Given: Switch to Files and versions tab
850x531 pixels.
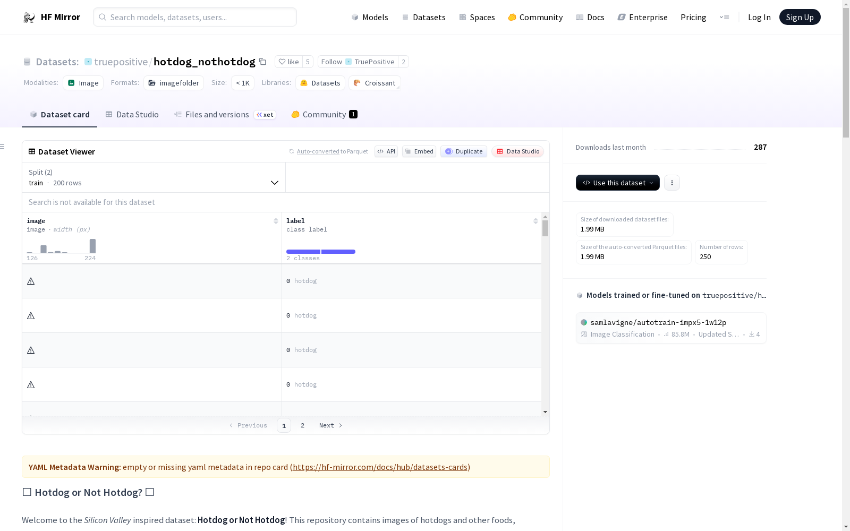Looking at the screenshot, I should (225, 115).
